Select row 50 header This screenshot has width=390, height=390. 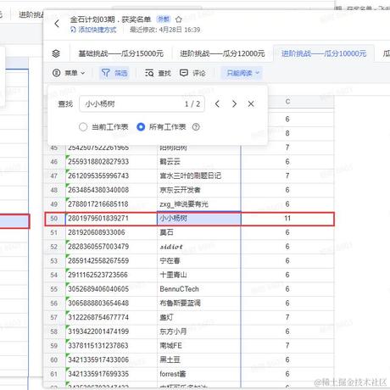[x=54, y=219]
